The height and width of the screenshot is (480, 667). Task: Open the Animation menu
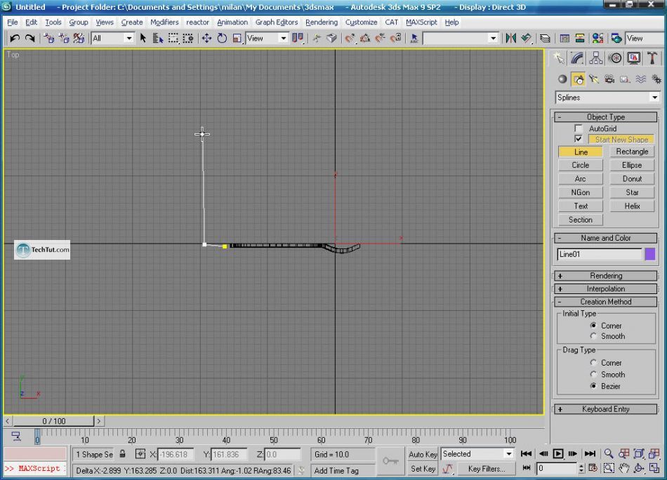tap(232, 22)
